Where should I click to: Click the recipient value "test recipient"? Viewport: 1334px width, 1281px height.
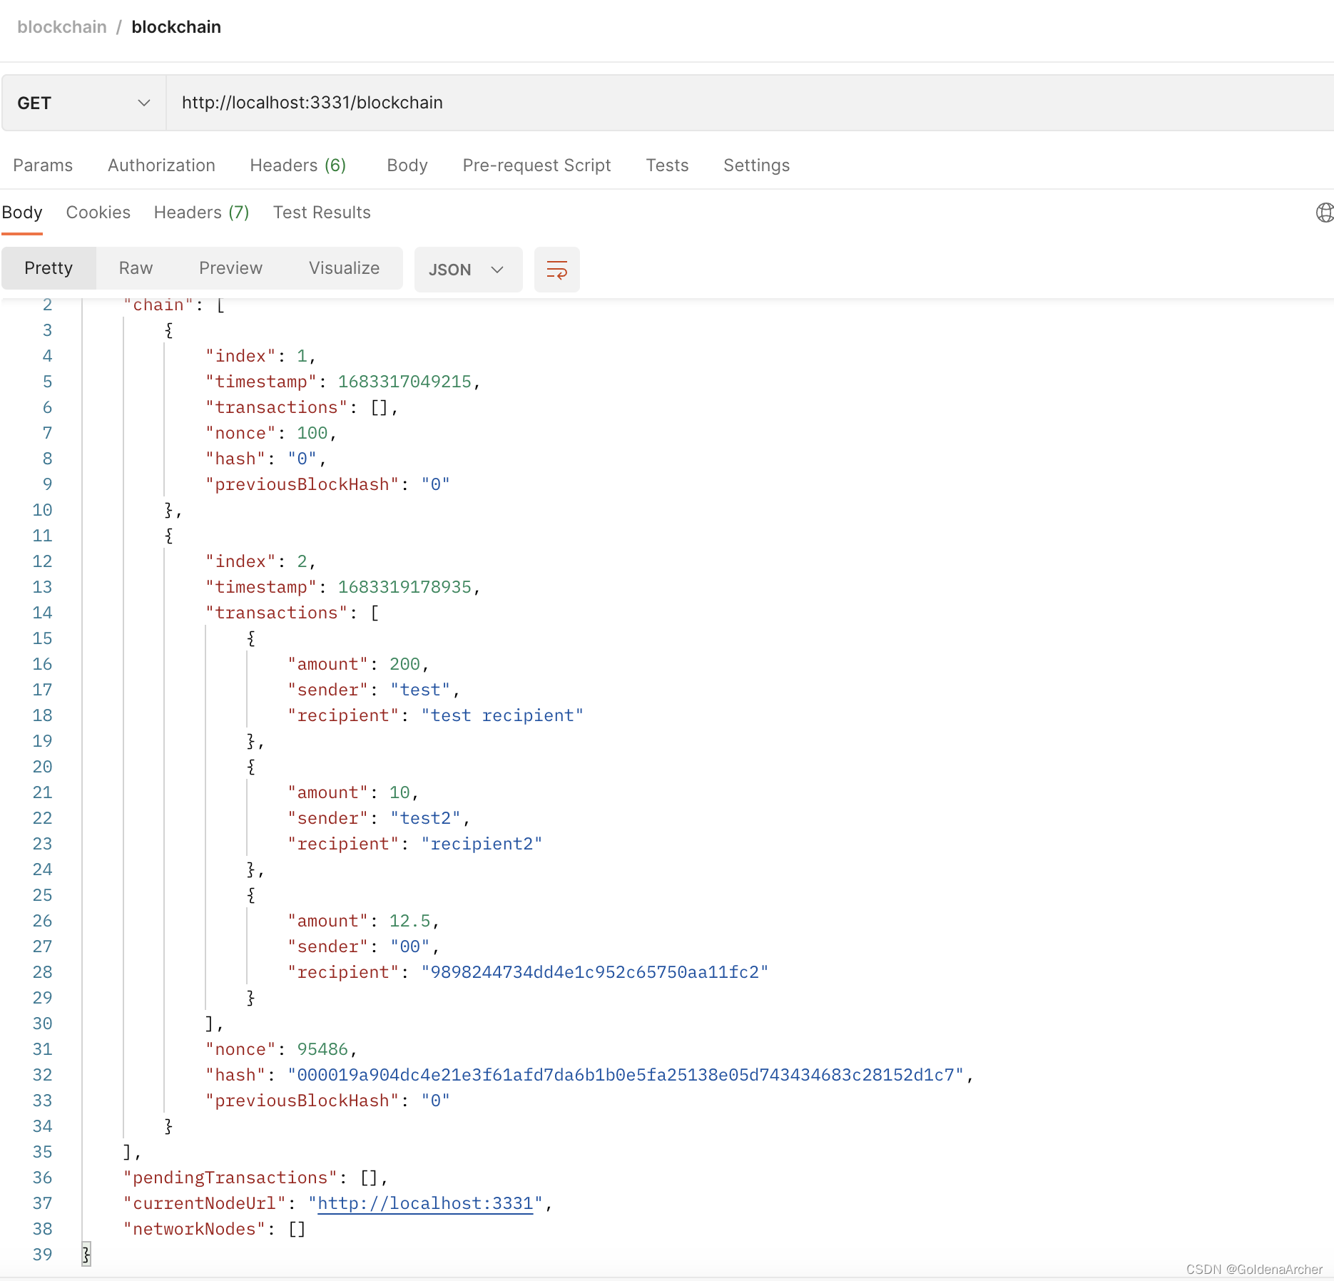point(502,715)
